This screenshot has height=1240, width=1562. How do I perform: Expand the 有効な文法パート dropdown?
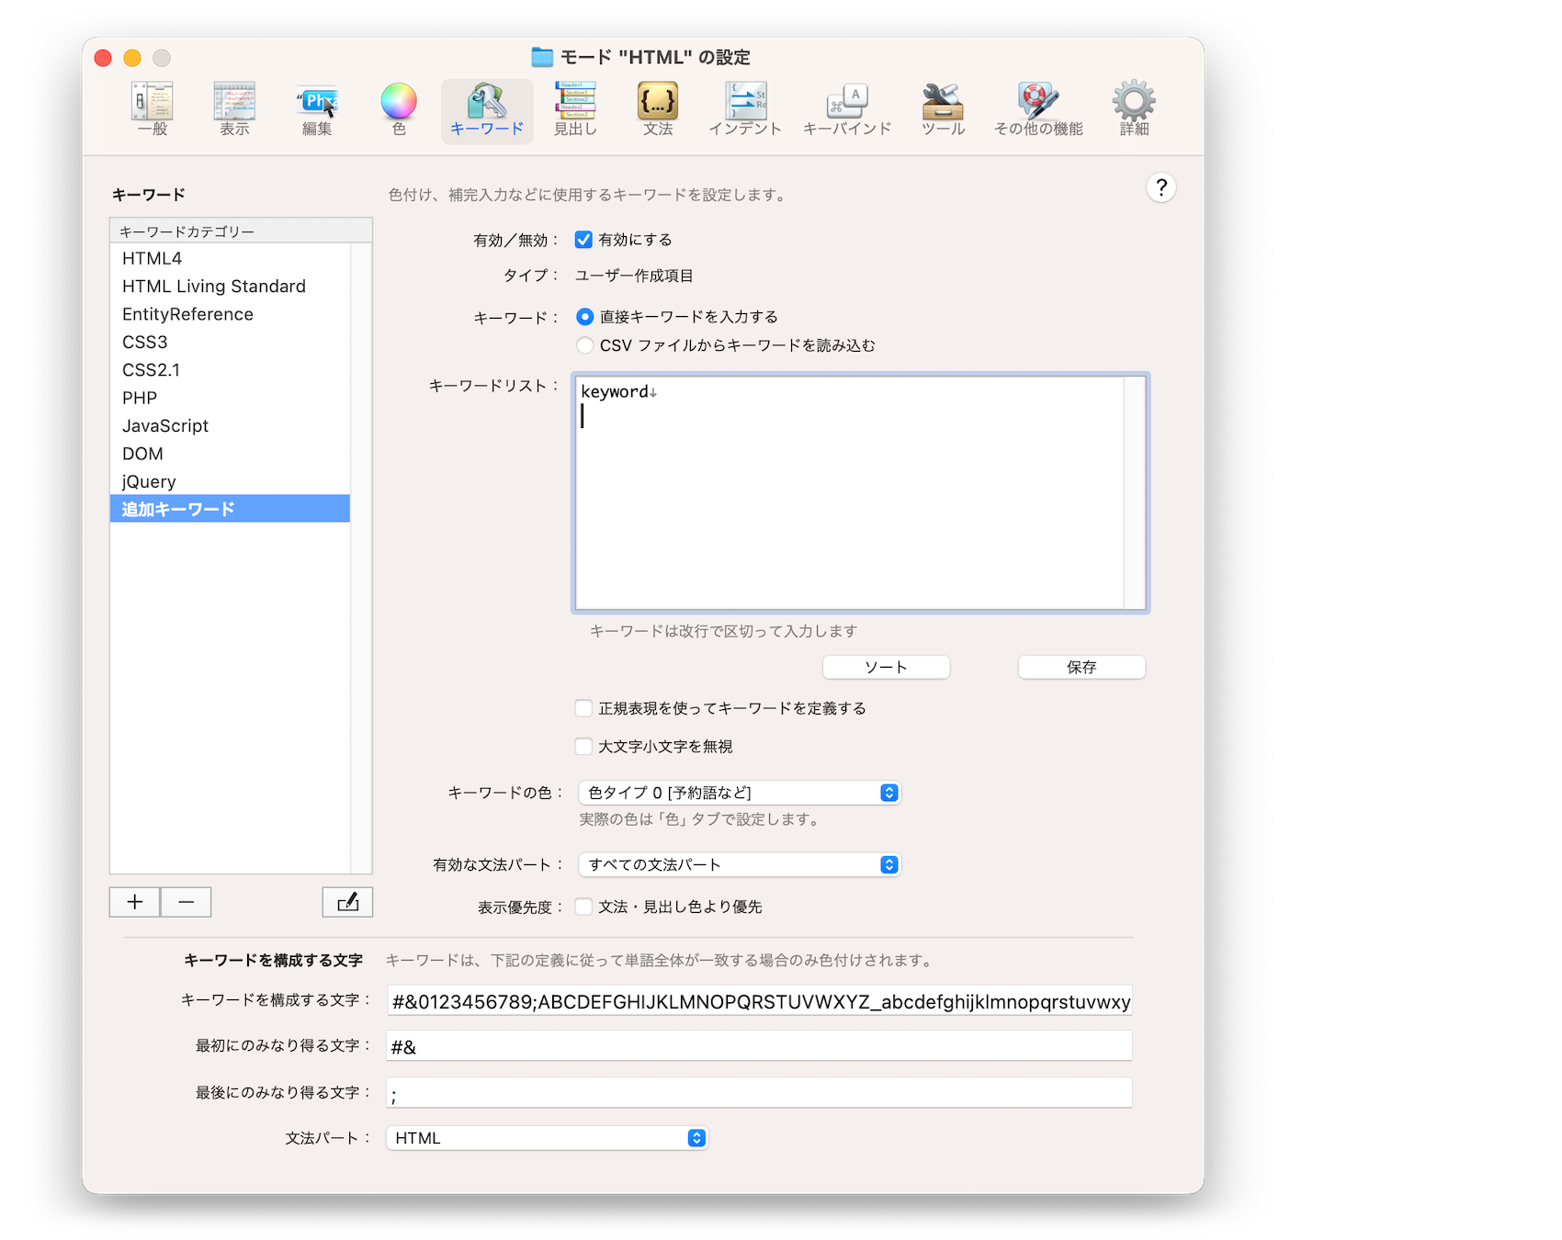(x=740, y=864)
